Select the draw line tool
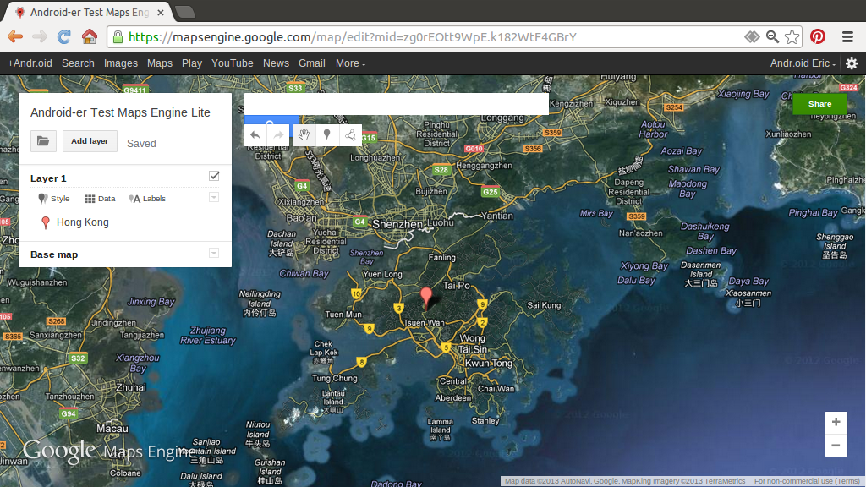This screenshot has height=487, width=866. coord(349,134)
